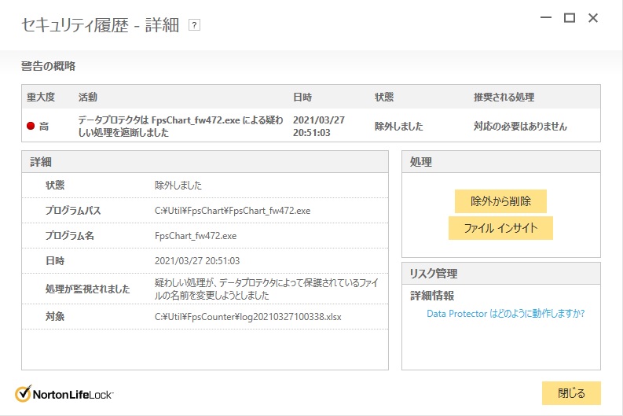Click the 日時 column header in summary table

click(302, 98)
